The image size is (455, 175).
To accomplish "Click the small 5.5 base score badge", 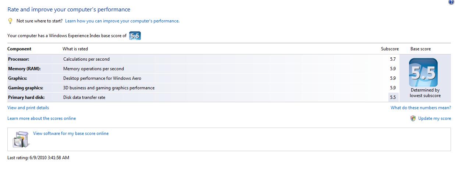I will point(135,36).
